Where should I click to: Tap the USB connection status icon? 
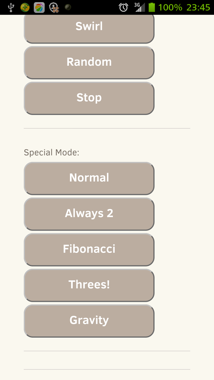(x=11, y=7)
